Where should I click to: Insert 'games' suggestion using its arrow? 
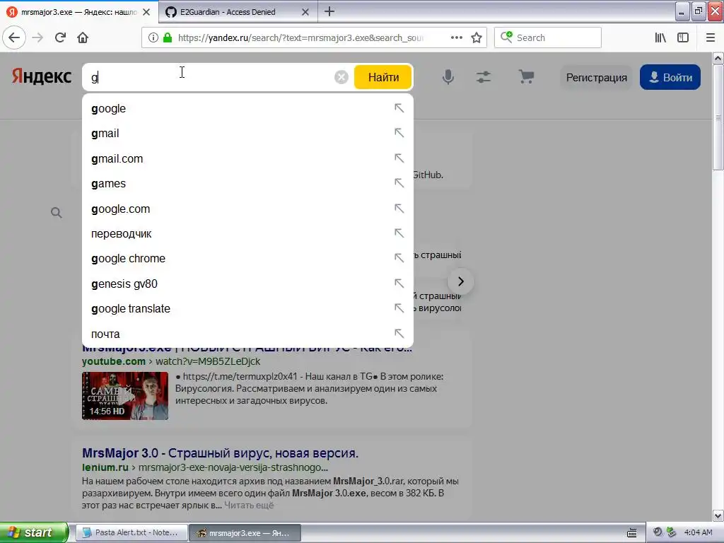tap(399, 183)
